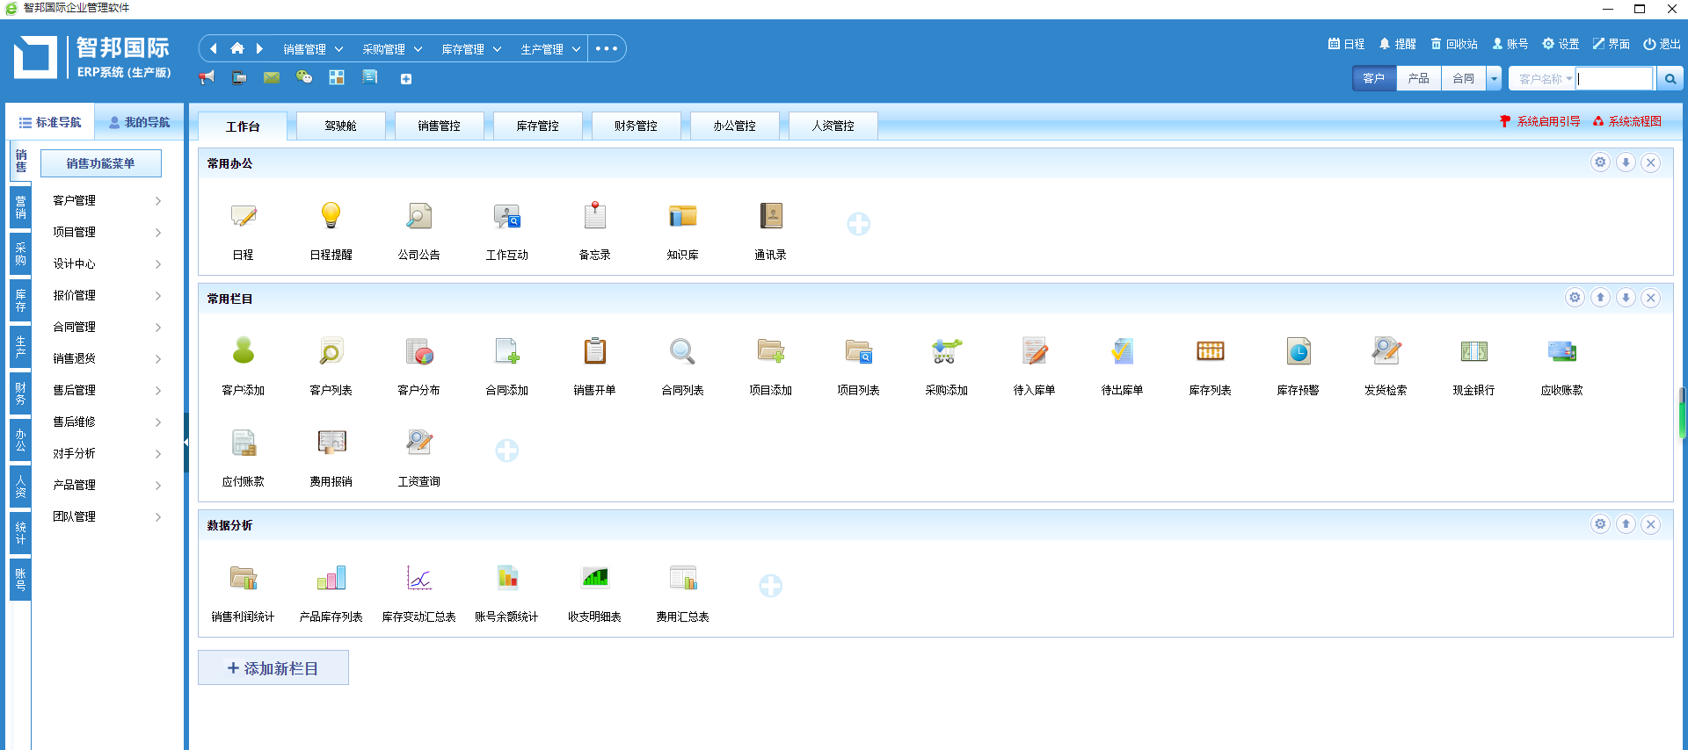This screenshot has height=750, width=1688.
Task: Select the 产品 search type toggle
Action: pos(1418,79)
